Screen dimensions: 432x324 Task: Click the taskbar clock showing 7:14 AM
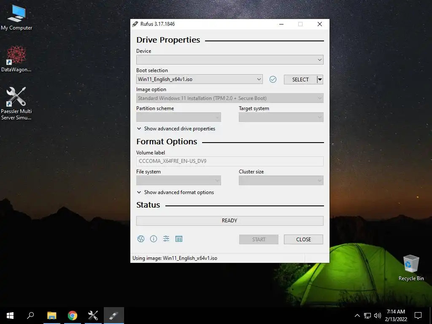[x=396, y=316]
